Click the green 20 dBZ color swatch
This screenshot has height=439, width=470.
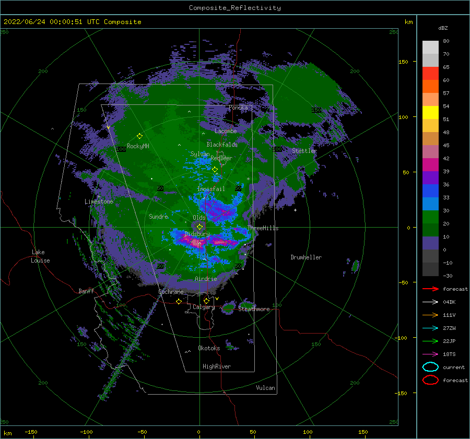click(430, 217)
